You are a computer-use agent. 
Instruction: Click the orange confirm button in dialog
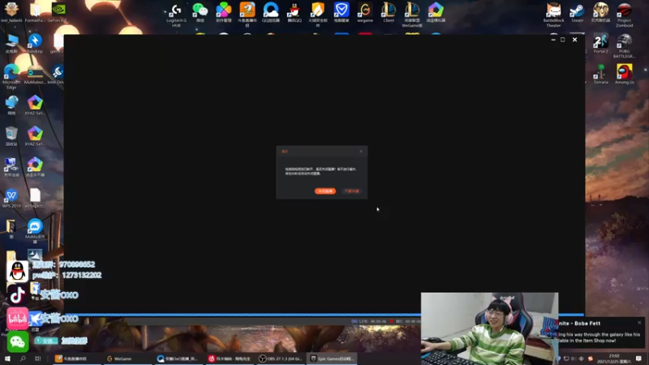pos(325,191)
